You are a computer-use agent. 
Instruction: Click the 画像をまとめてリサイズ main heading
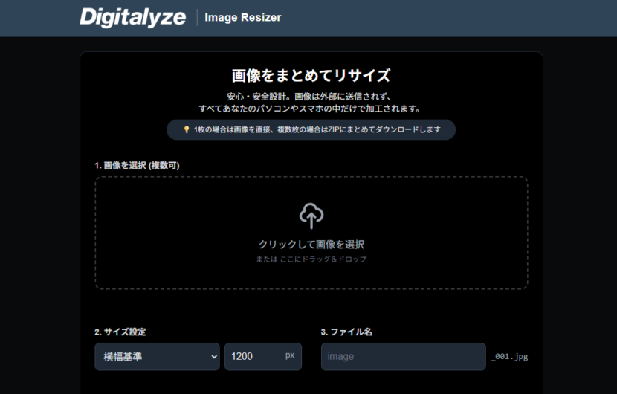311,76
